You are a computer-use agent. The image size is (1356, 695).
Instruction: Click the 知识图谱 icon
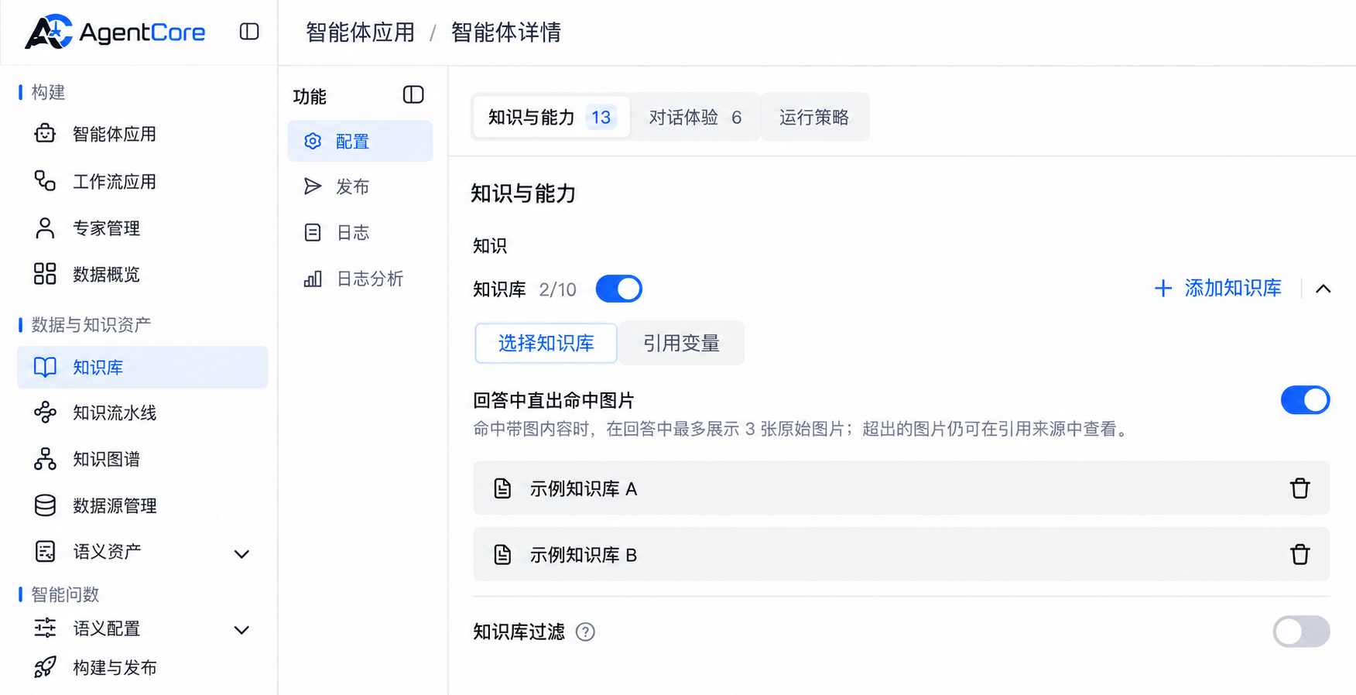click(45, 459)
